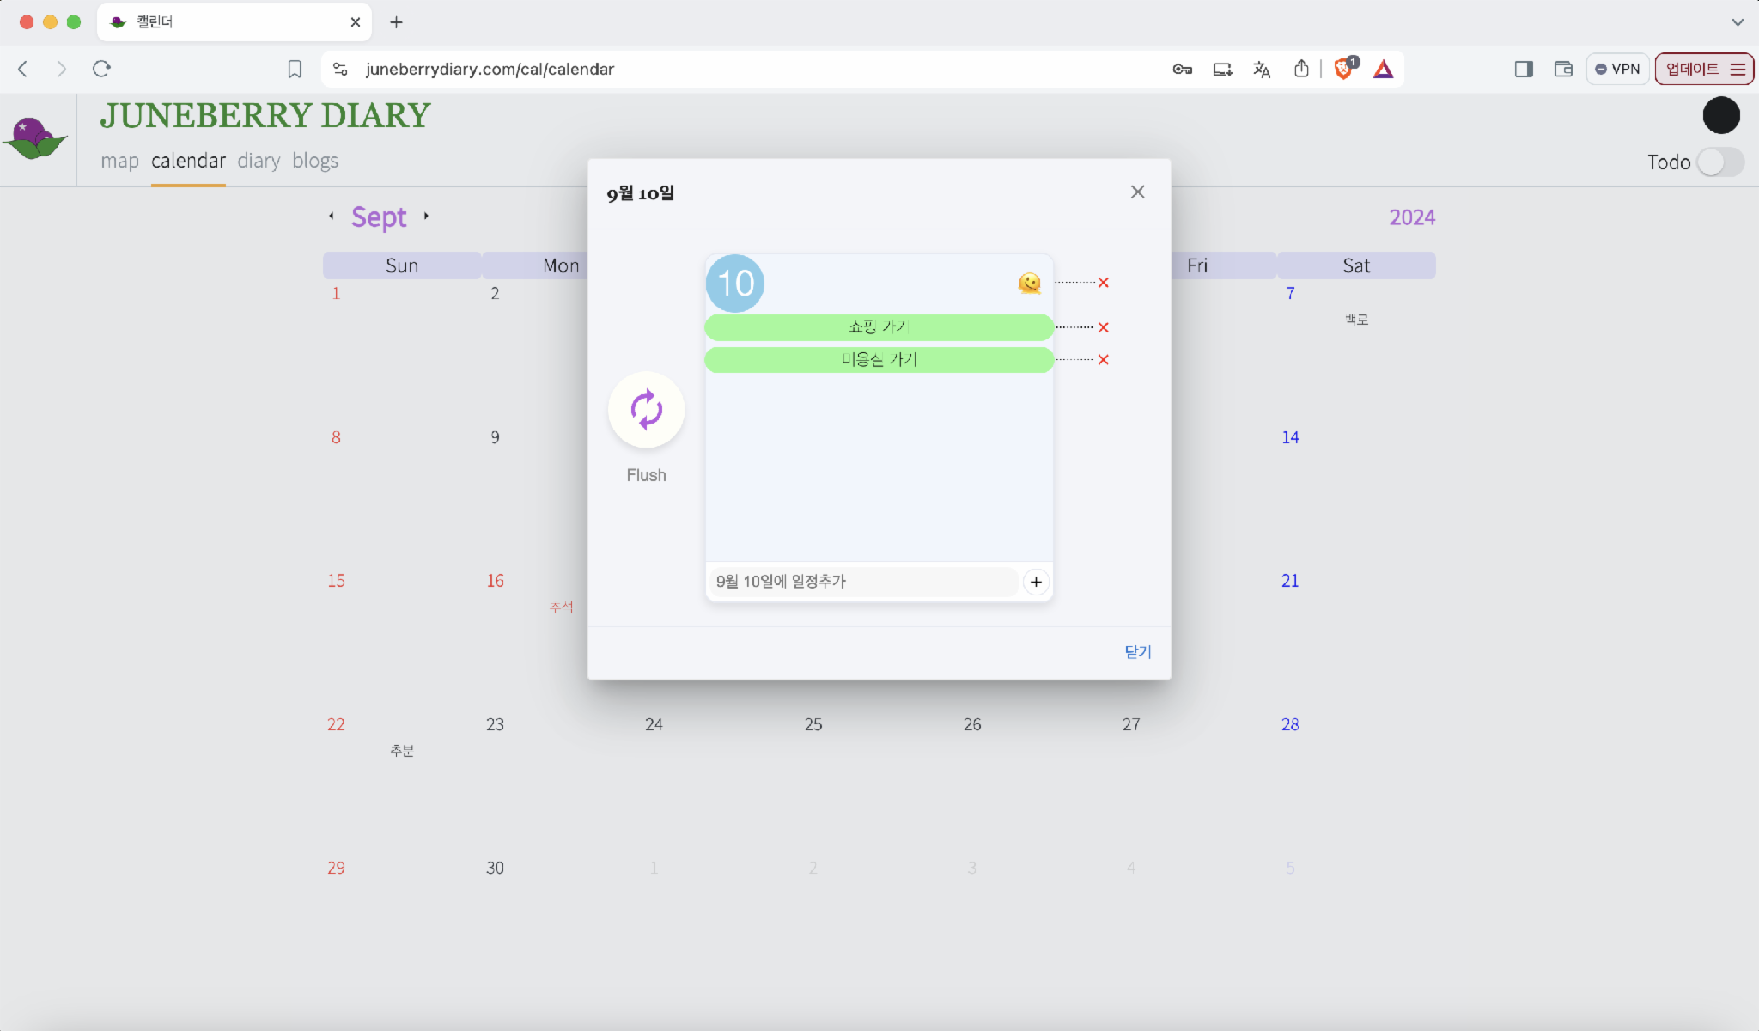The height and width of the screenshot is (1031, 1759).
Task: Switch to the diary tab
Action: (259, 161)
